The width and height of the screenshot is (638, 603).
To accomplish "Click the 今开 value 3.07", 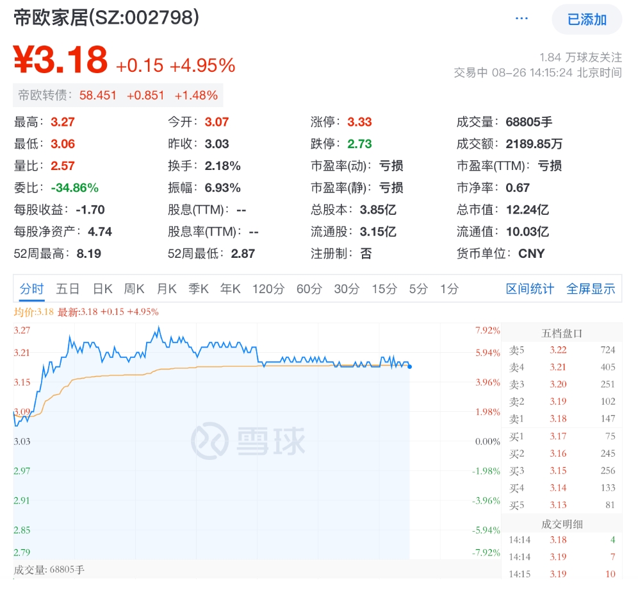I will (217, 122).
